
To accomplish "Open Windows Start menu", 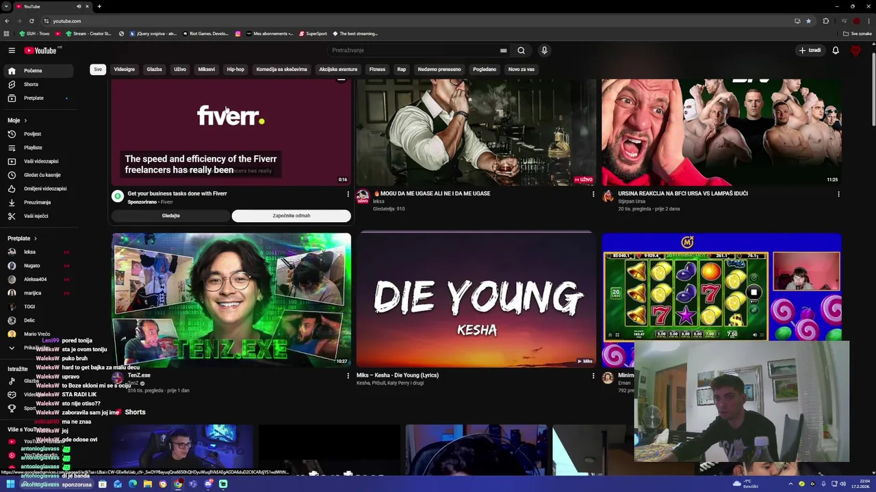I will (x=10, y=484).
